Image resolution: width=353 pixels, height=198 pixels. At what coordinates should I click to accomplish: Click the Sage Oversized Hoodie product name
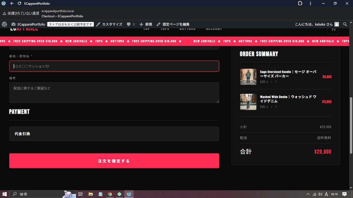click(288, 74)
